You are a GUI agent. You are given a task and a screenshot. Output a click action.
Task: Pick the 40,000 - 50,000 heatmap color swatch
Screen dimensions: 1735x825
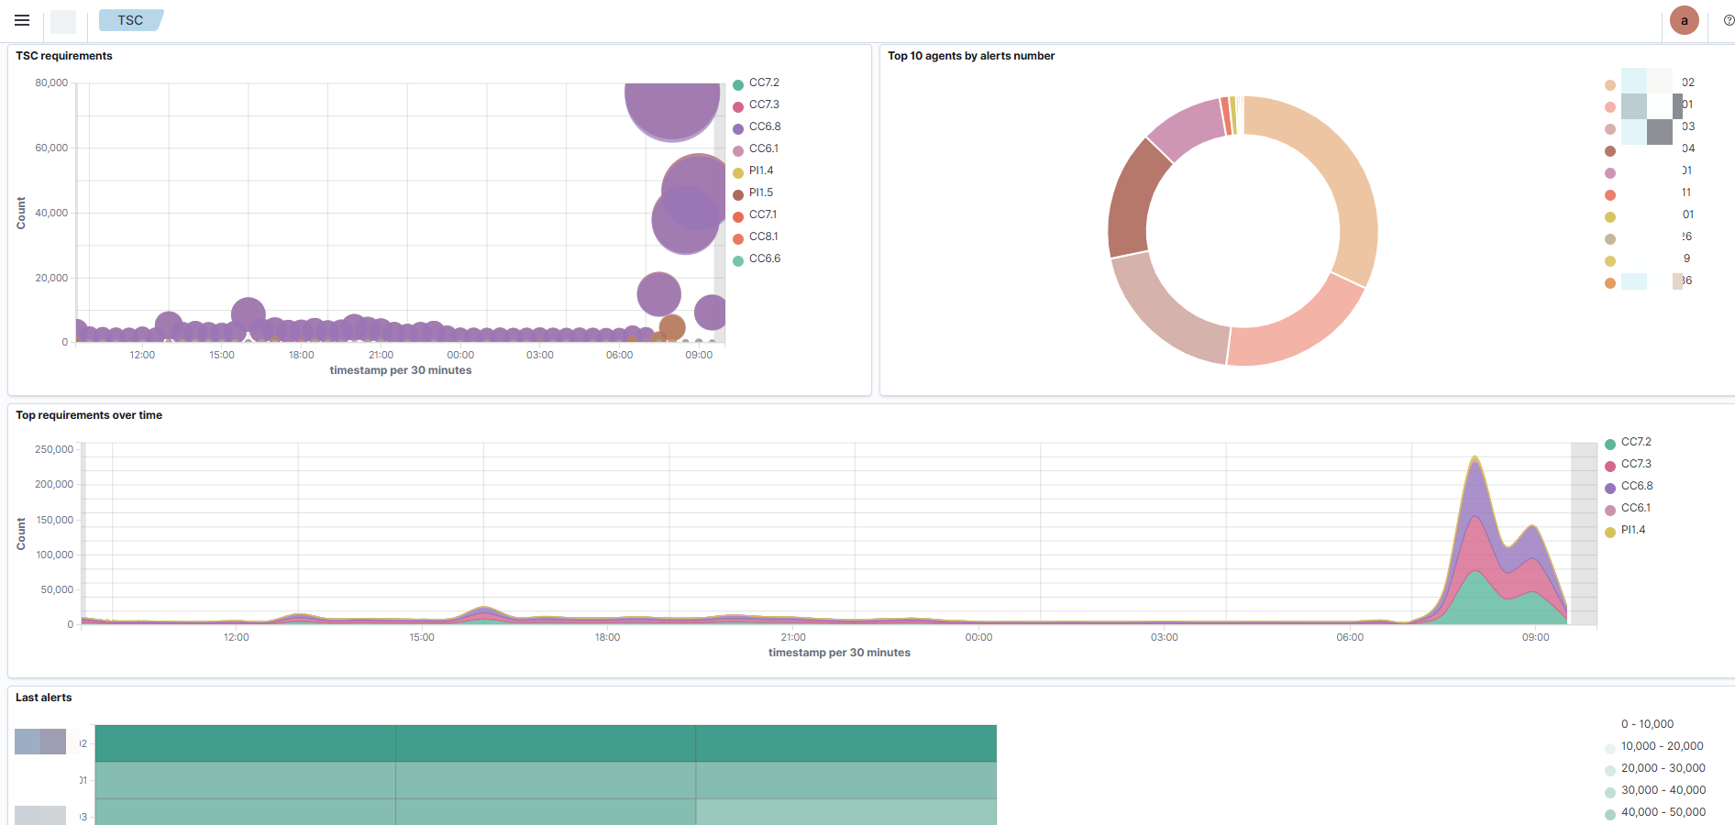click(1610, 814)
